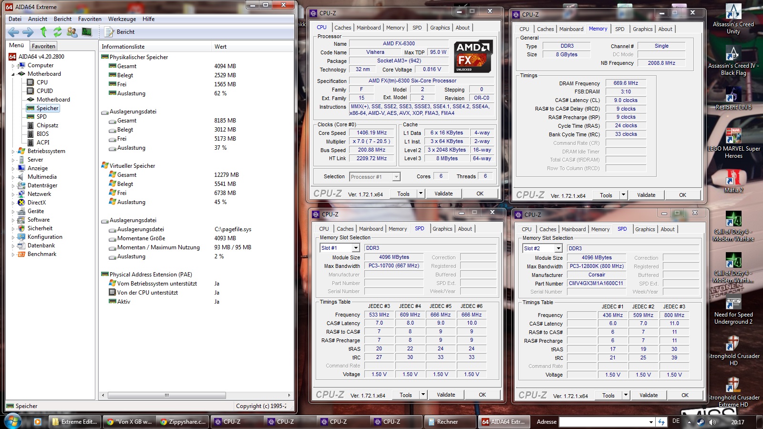Image resolution: width=763 pixels, height=429 pixels.
Task: Expand the Netzwerk tree node
Action: tap(13, 194)
